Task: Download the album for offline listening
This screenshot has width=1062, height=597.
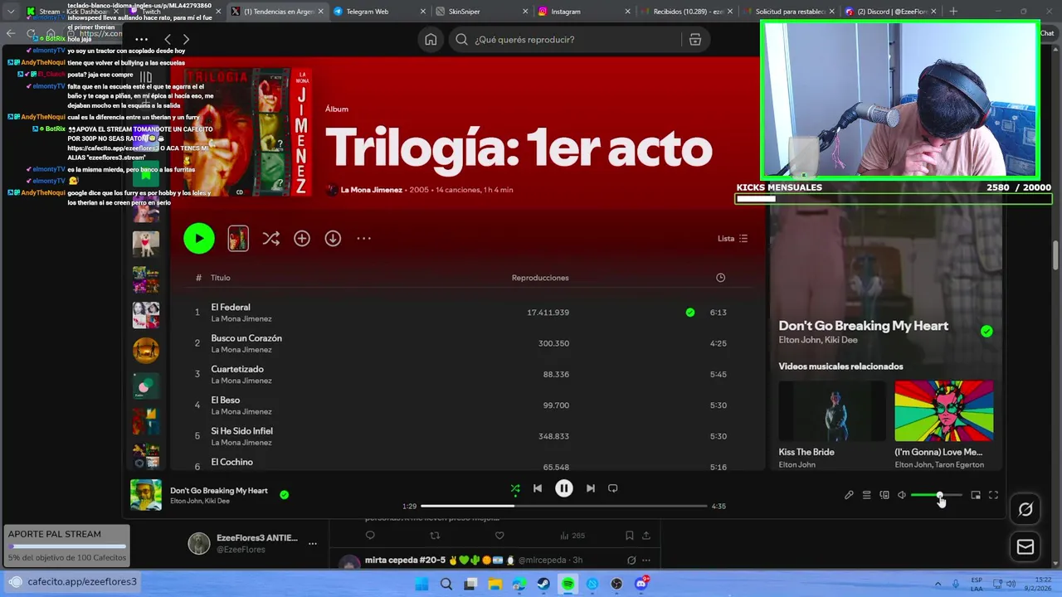Action: 333,239
